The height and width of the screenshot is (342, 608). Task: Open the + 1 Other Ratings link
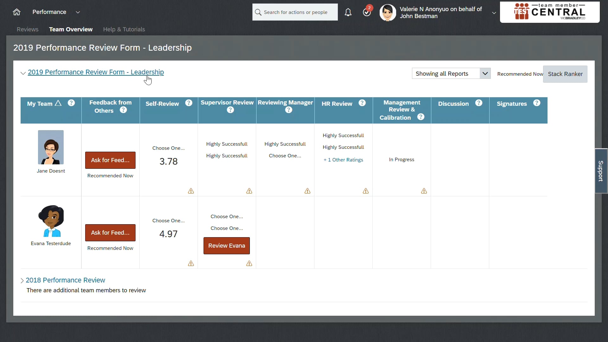[343, 160]
